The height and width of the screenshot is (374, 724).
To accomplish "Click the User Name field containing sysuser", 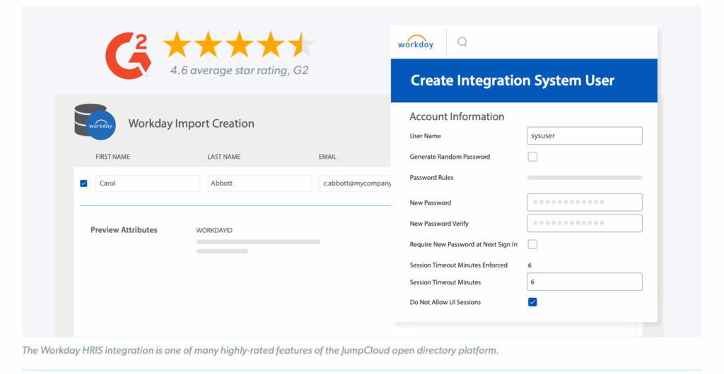I will point(584,136).
